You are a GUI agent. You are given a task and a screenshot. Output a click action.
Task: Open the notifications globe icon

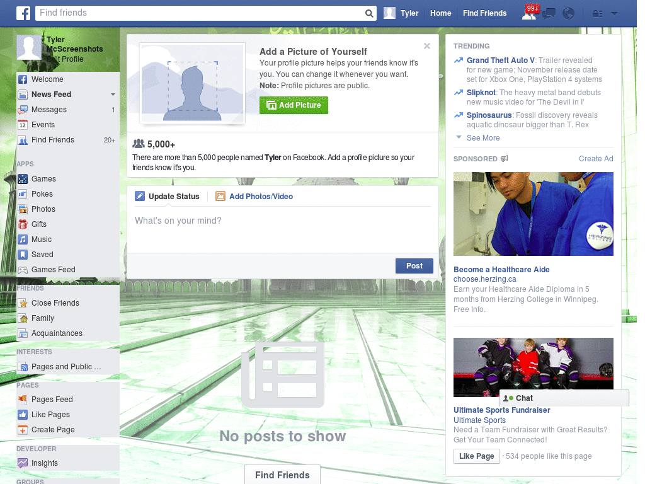pyautogui.click(x=569, y=14)
